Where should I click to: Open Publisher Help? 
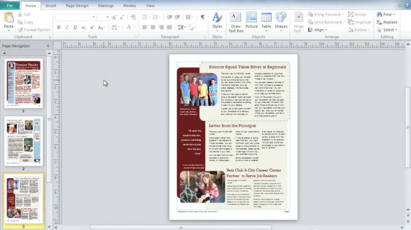[x=407, y=5]
